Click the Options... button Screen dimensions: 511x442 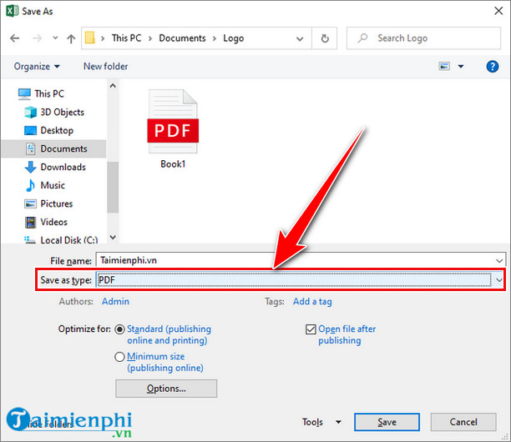pos(166,389)
